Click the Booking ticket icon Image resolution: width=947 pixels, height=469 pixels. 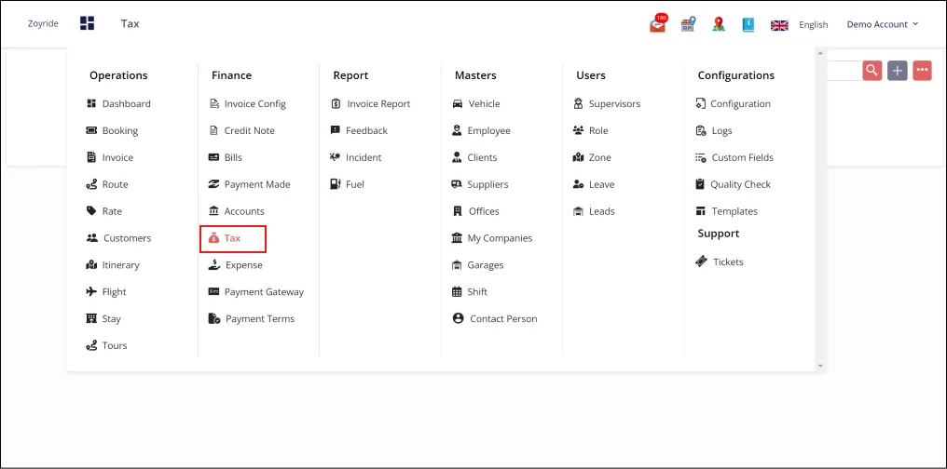pos(91,130)
